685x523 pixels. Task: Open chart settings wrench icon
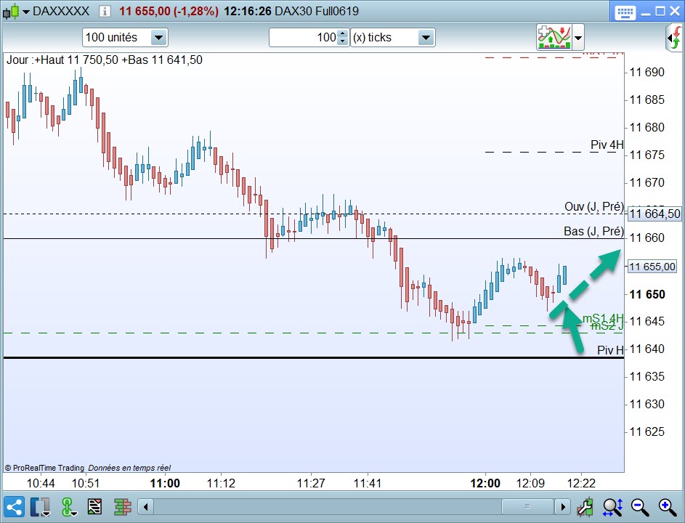(585, 507)
